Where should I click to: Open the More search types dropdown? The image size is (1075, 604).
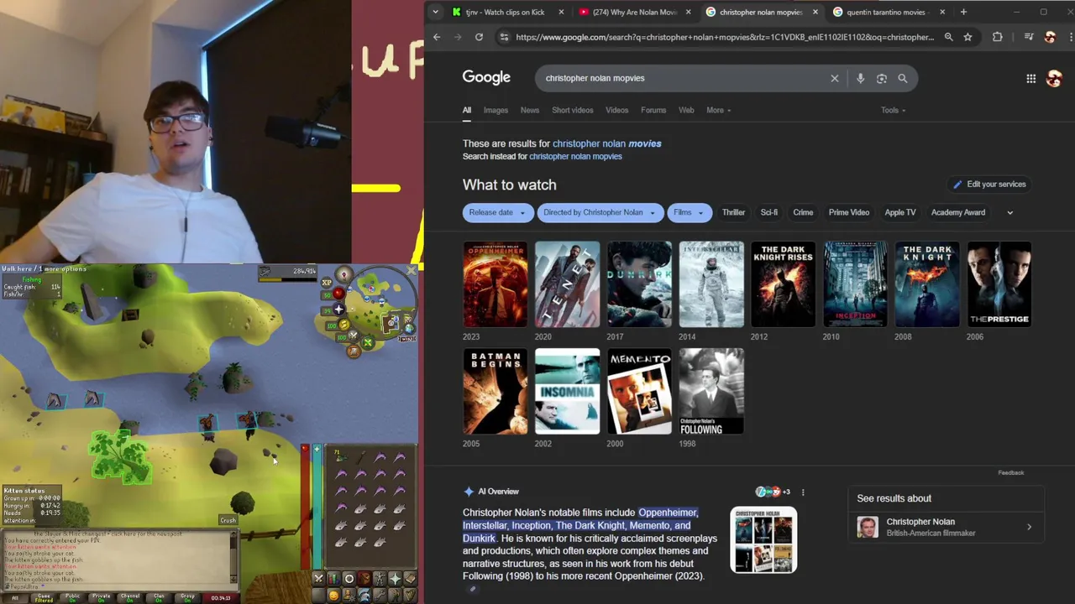point(718,110)
